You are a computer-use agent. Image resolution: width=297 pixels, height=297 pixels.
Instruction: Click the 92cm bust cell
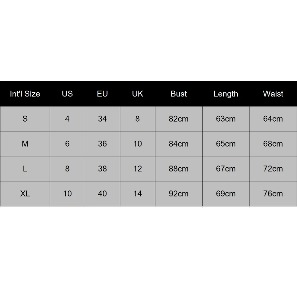[x=179, y=193]
